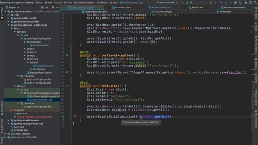
Task: Open the Project view selector dropdown
Action: (x=12, y=7)
